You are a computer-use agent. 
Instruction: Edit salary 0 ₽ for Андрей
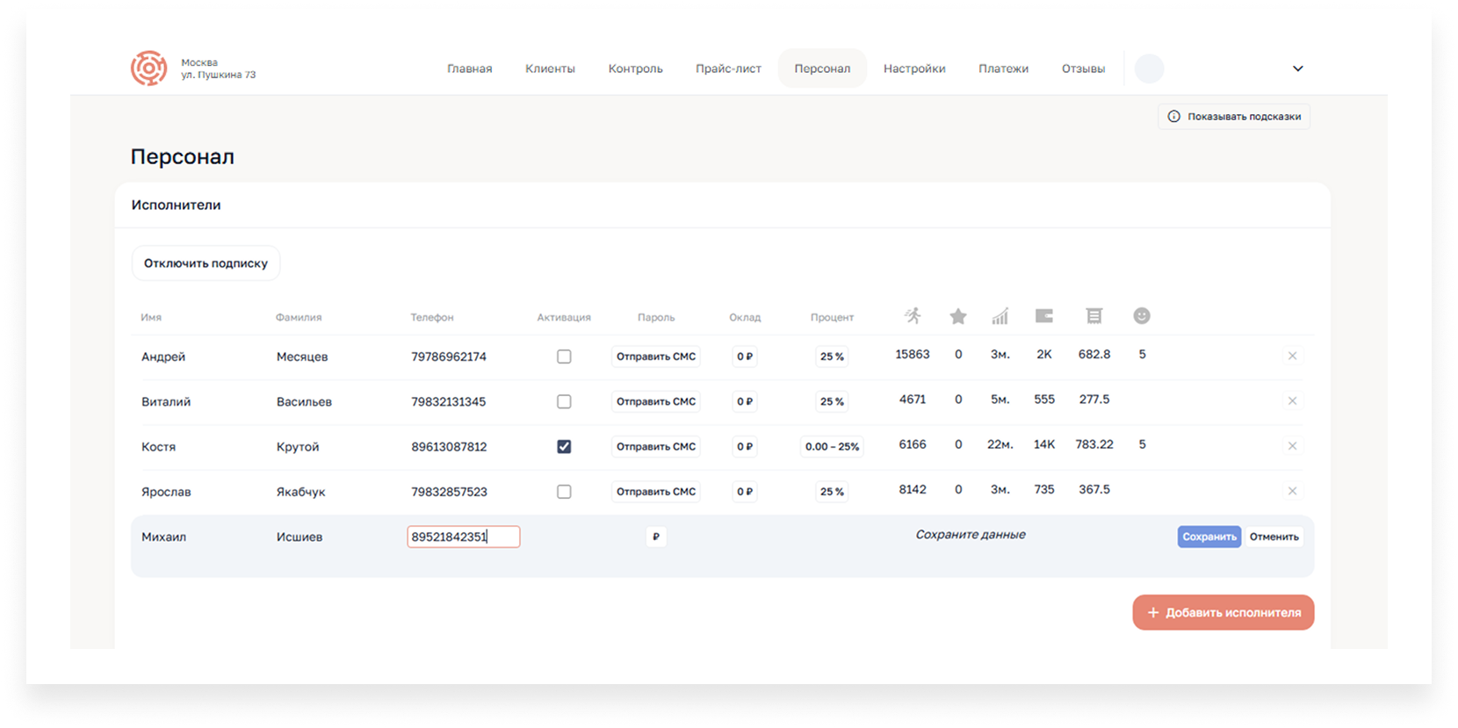745,357
